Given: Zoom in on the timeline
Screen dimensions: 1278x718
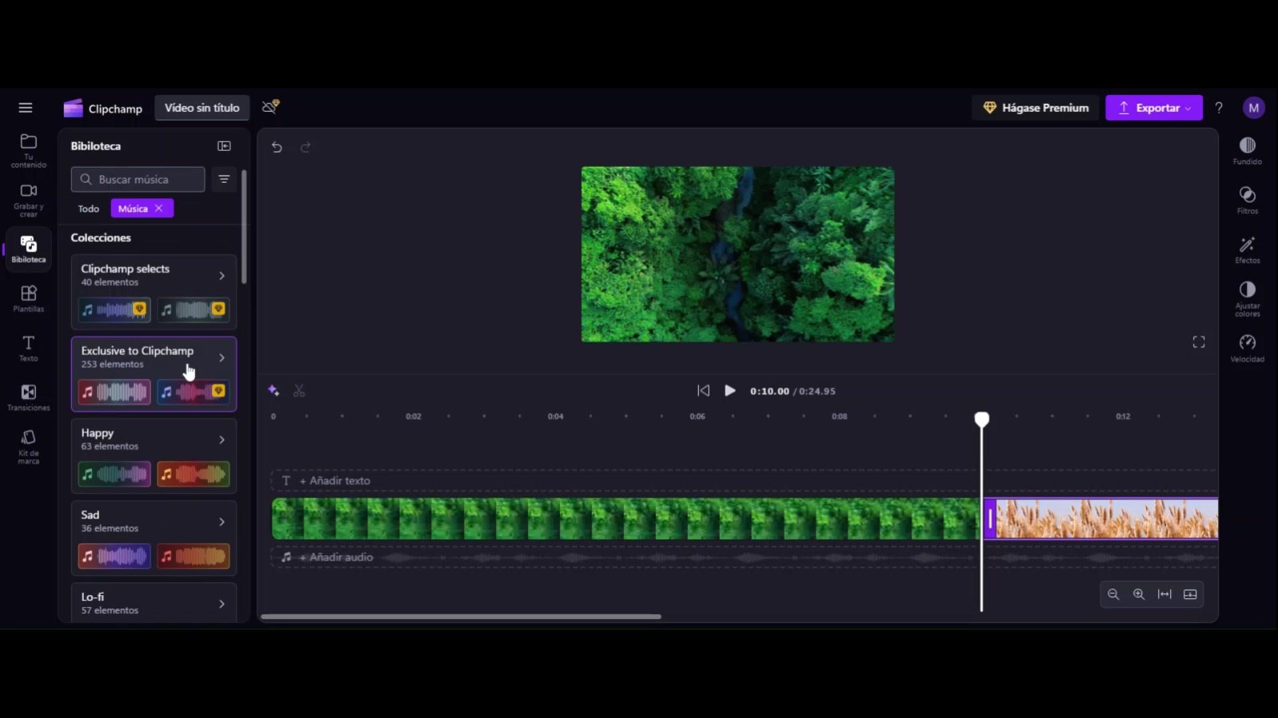Looking at the screenshot, I should (1139, 594).
